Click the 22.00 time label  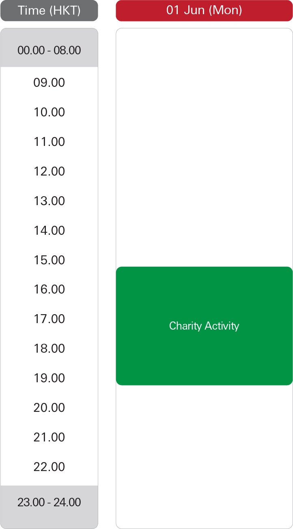(x=49, y=467)
